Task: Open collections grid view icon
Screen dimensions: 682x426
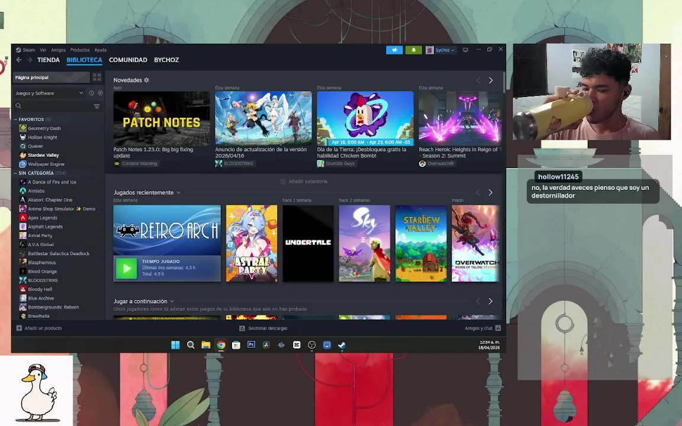Action: (x=96, y=78)
